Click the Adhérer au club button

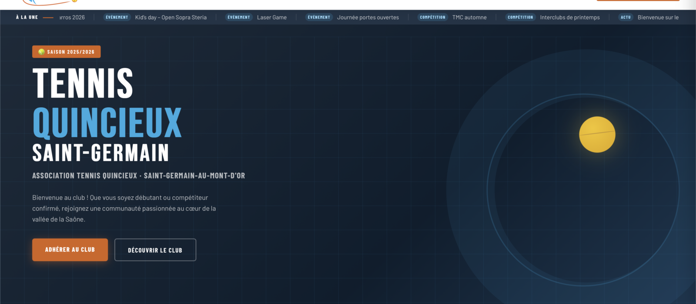(x=70, y=250)
